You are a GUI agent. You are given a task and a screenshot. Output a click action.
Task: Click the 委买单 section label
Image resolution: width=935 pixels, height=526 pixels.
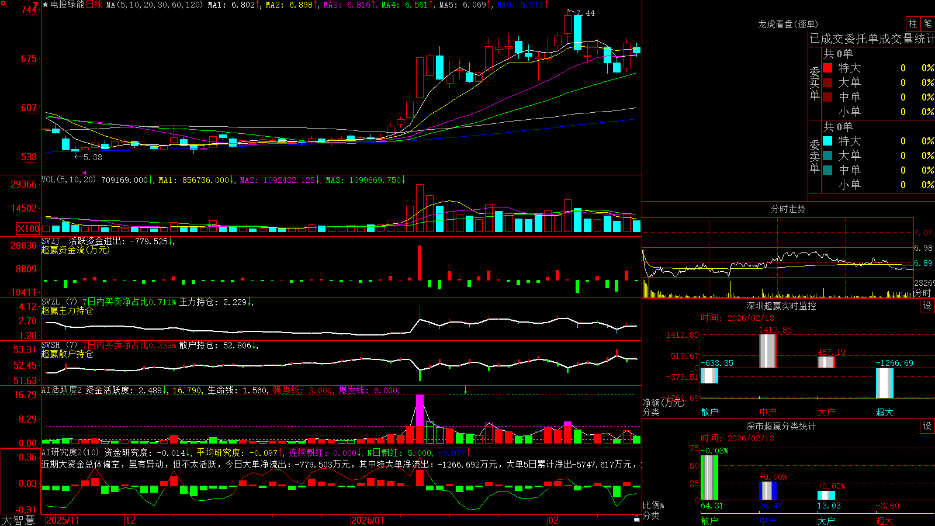click(x=815, y=83)
